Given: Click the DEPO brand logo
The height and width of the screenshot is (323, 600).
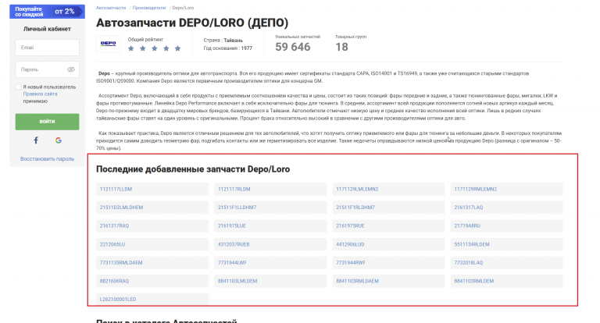Looking at the screenshot, I should [x=109, y=44].
